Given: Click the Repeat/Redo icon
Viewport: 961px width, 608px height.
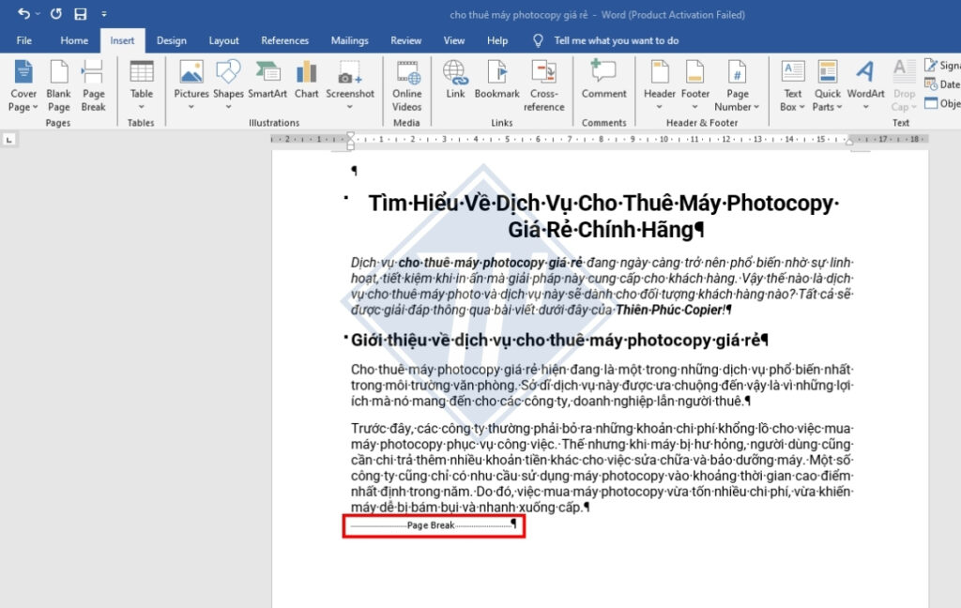Looking at the screenshot, I should pos(55,13).
